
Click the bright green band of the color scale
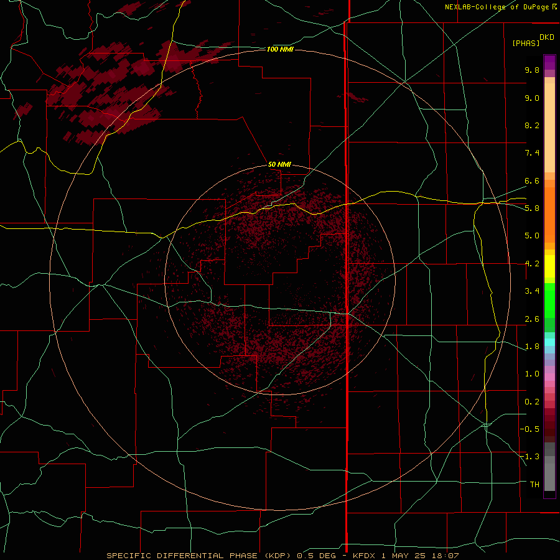549,300
